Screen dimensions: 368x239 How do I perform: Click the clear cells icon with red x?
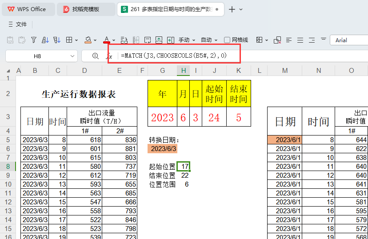(277, 40)
